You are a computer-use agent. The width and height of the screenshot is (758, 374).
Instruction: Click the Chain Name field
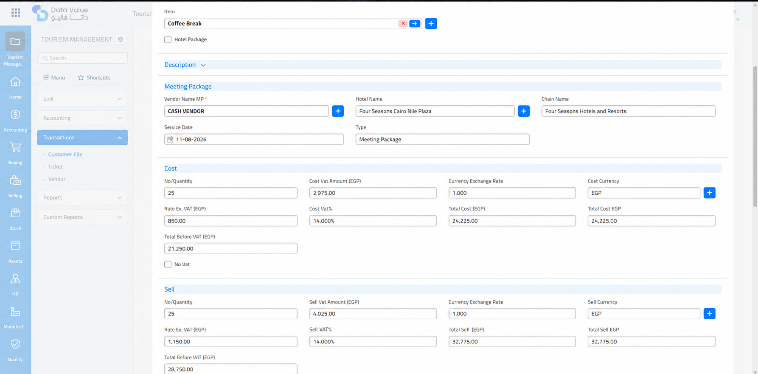(629, 111)
